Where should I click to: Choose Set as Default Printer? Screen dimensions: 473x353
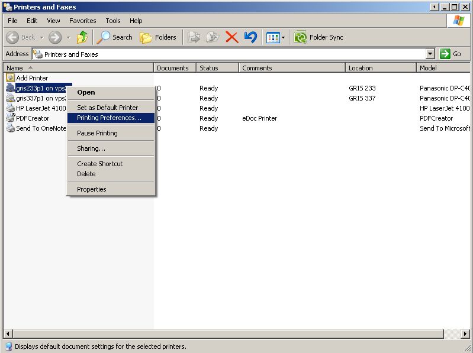[107, 108]
